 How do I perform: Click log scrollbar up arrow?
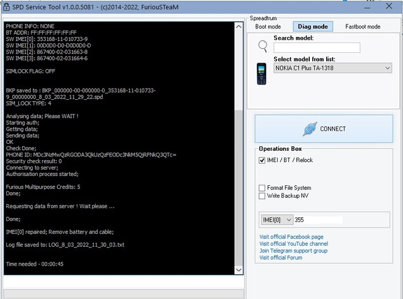coord(239,26)
